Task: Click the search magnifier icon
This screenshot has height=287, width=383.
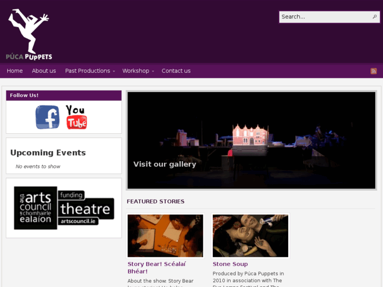Action: coord(375,17)
